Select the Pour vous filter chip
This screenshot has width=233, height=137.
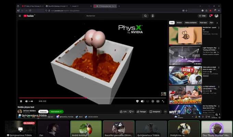click(203, 23)
